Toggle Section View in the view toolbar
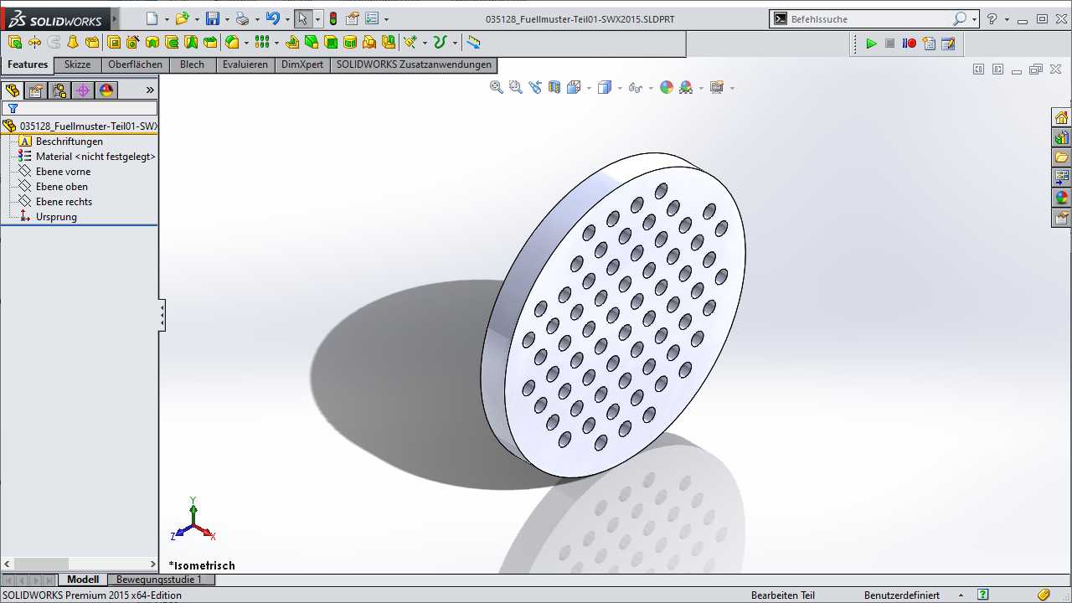 point(554,87)
